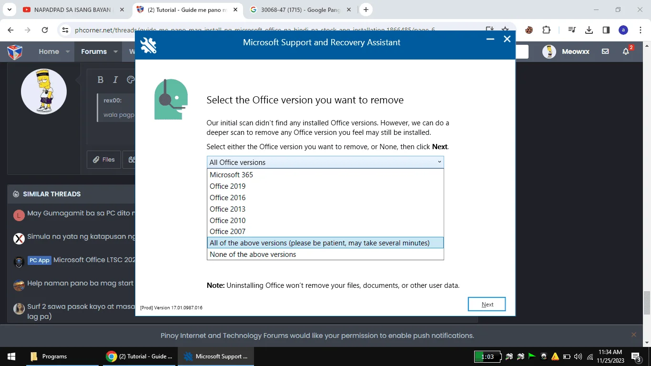
Task: Select Microsoft 365 from the version list
Action: click(x=325, y=175)
